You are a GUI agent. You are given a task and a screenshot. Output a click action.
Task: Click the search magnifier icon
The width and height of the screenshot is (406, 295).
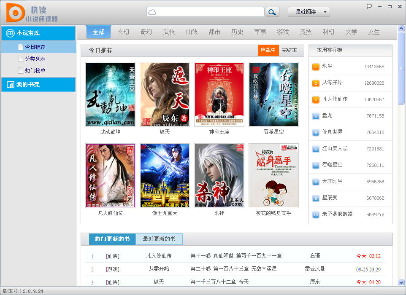click(272, 11)
